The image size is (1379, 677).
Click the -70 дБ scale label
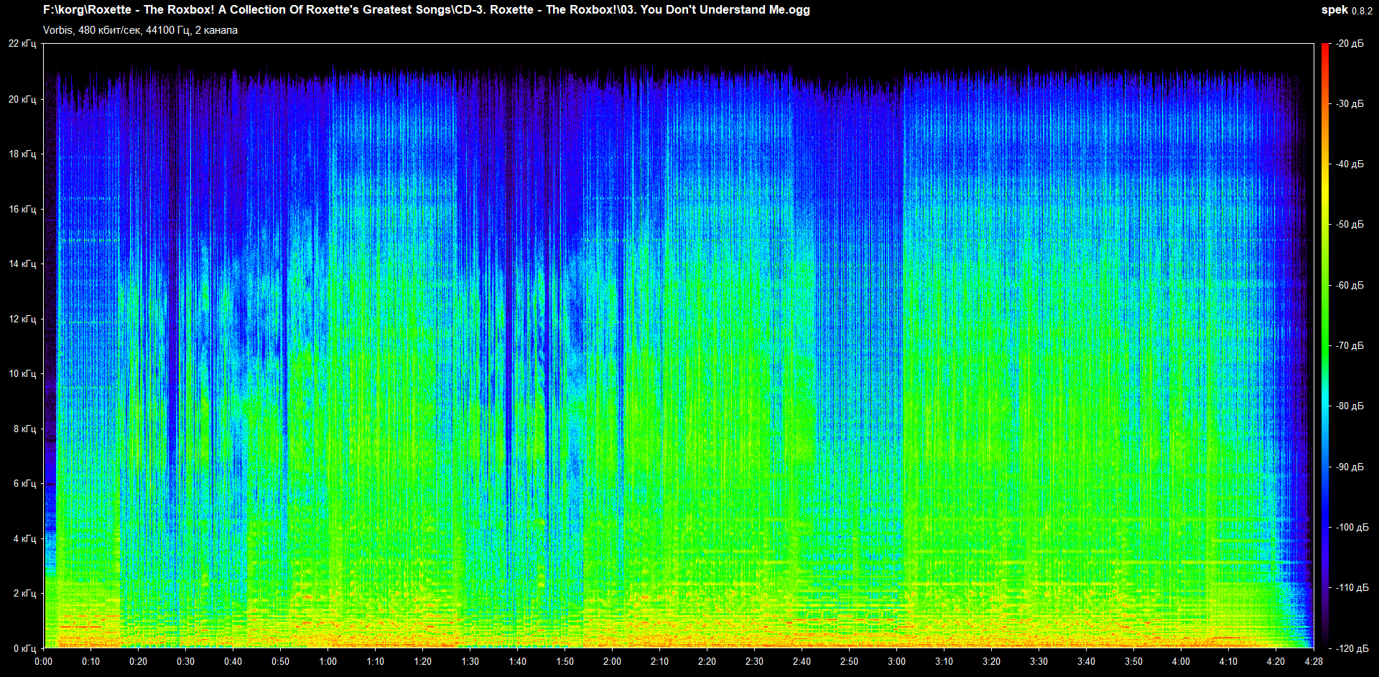[x=1350, y=345]
